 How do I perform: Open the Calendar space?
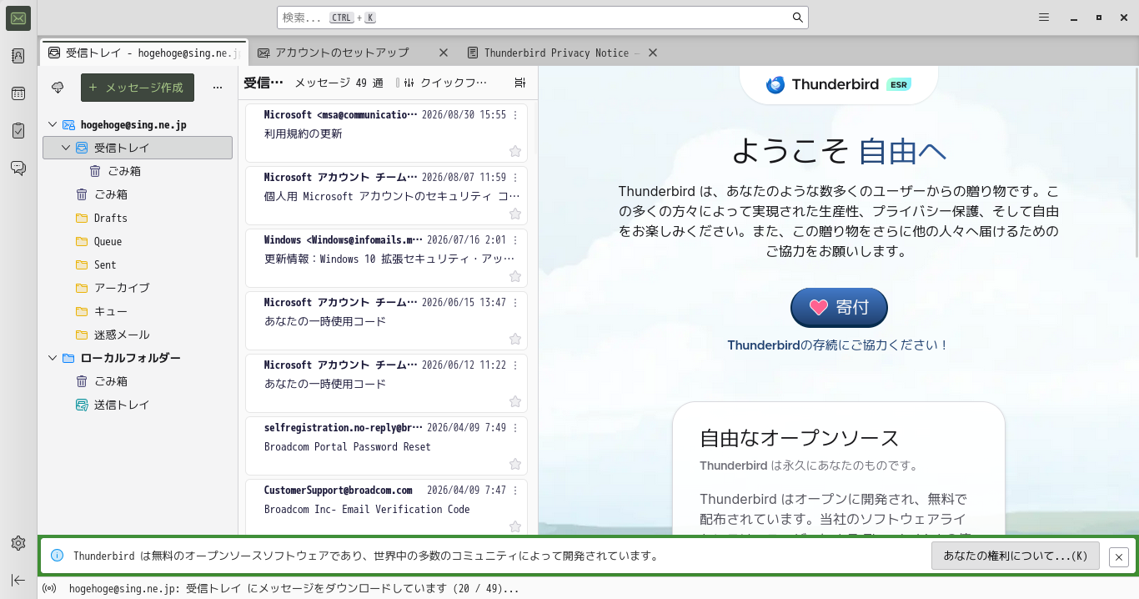point(18,93)
